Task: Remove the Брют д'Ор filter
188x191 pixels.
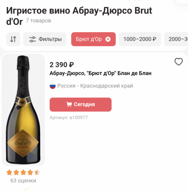Action: click(x=108, y=39)
